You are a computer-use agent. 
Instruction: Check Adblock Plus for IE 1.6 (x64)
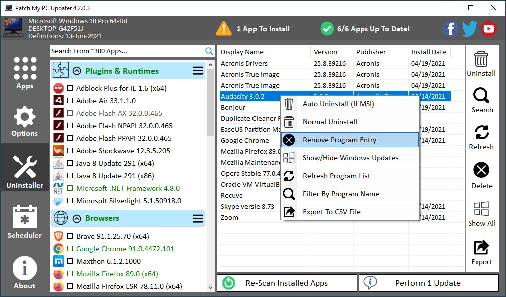(x=70, y=88)
